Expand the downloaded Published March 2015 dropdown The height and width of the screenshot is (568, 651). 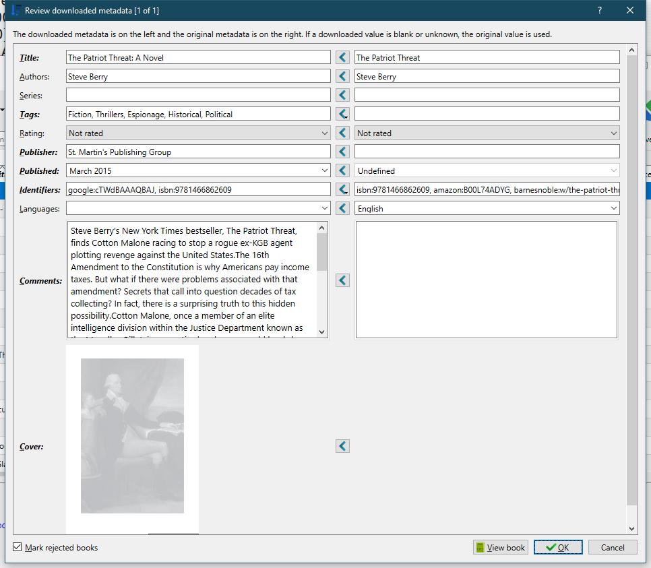325,170
